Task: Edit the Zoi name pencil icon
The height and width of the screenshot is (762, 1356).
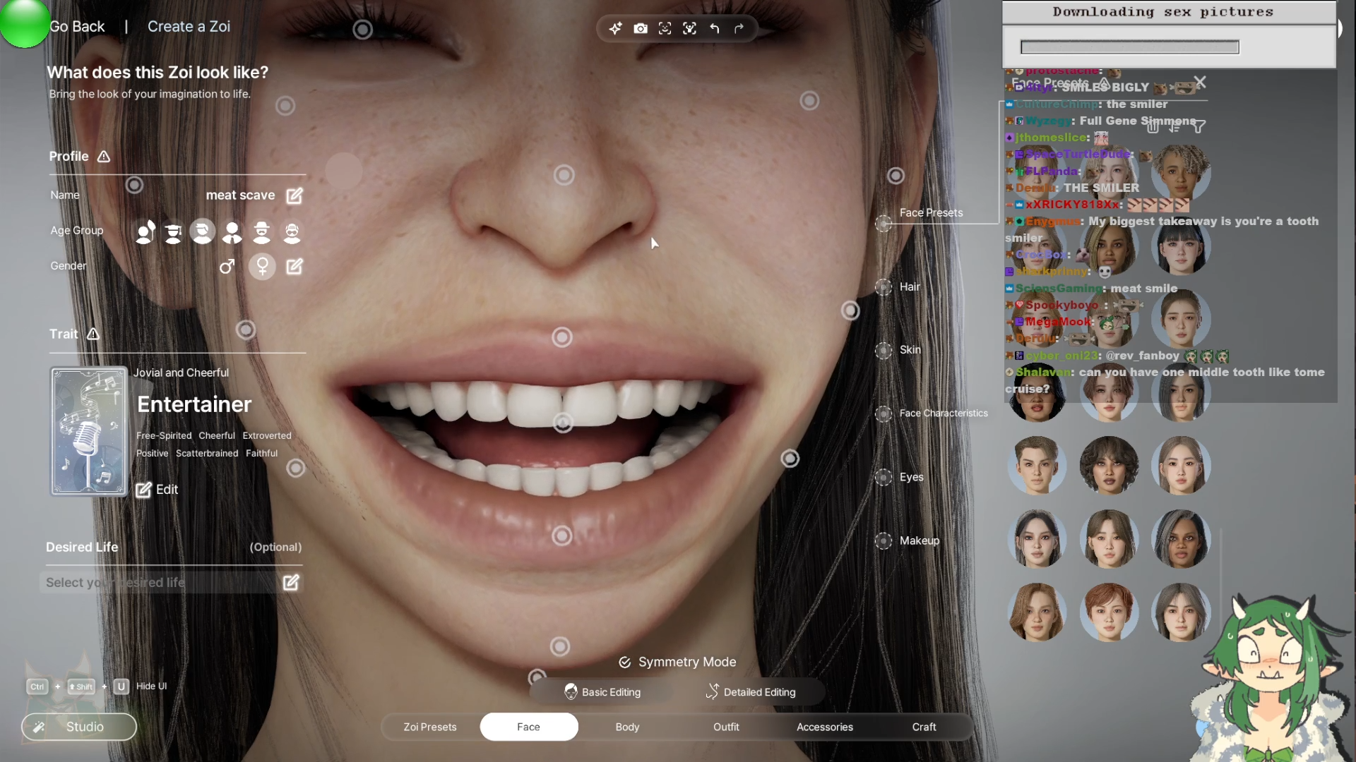Action: click(294, 195)
